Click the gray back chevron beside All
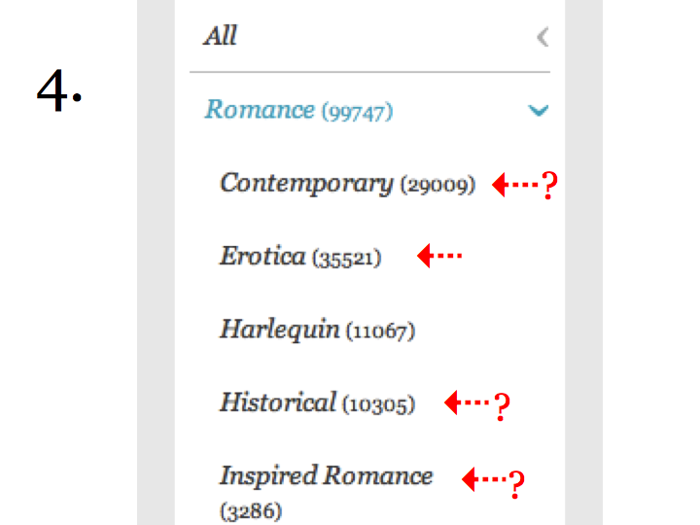700x525 pixels. click(x=542, y=37)
